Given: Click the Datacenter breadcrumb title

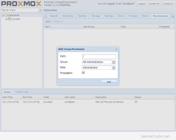Looking at the screenshot, I should pyautogui.click(x=51, y=10).
